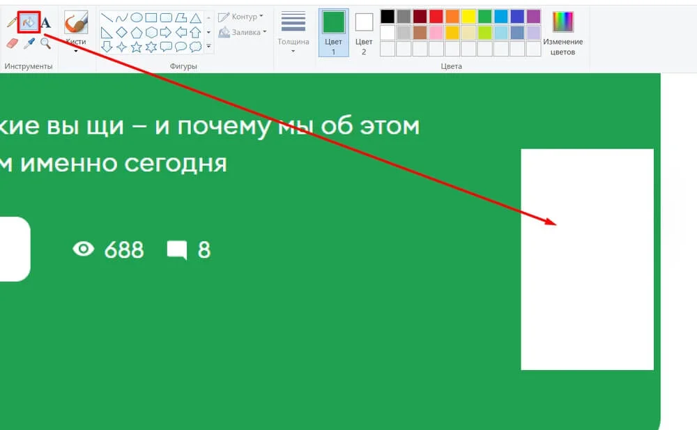697x430 pixels.
Task: Select the Oval shape
Action: coord(137,18)
